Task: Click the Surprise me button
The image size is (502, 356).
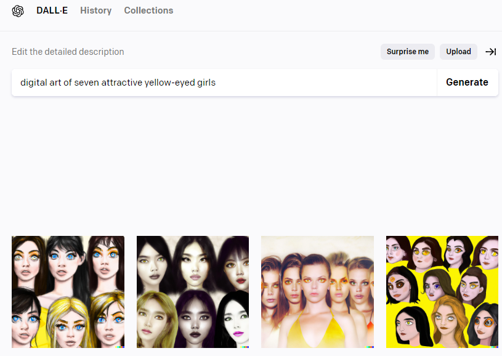Action: click(408, 52)
